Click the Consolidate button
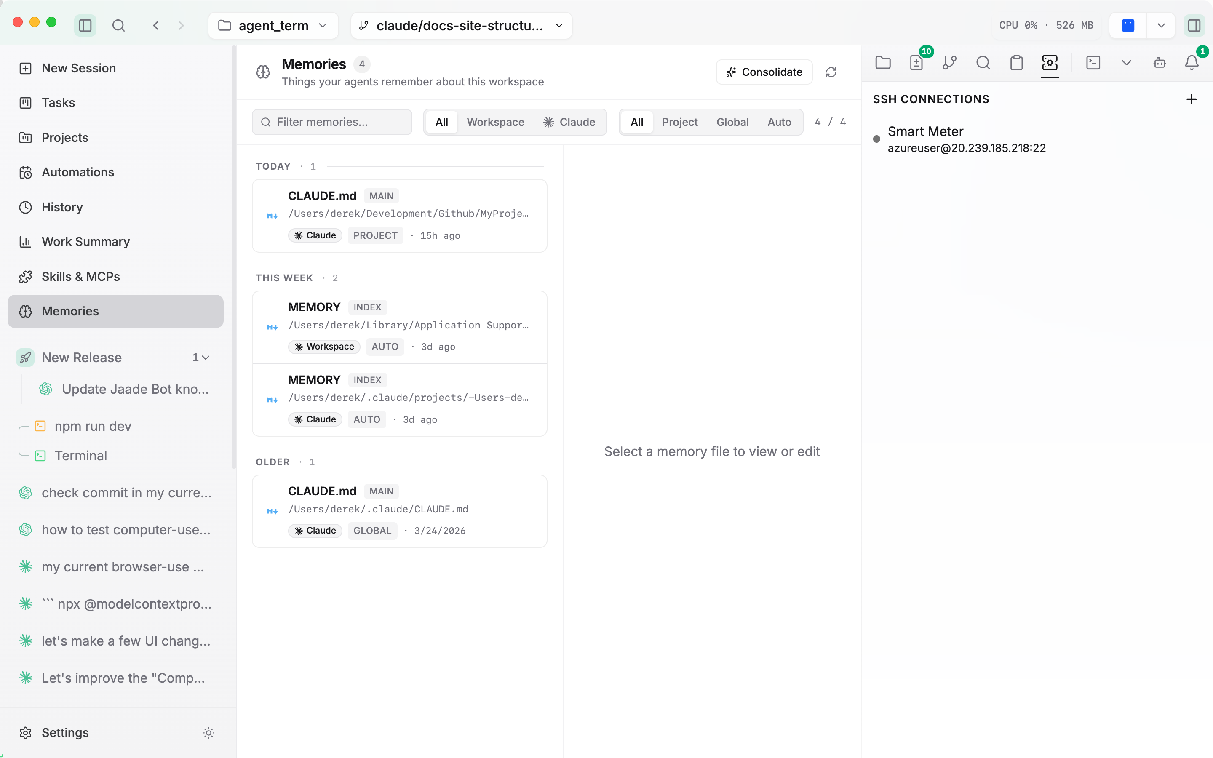 pos(764,72)
